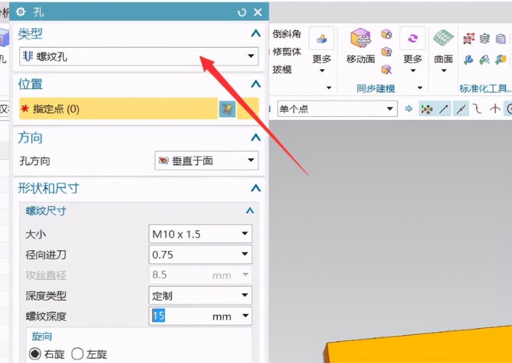Open the 深度类型 定制 dropdown
This screenshot has height=363, width=512.
[200, 296]
